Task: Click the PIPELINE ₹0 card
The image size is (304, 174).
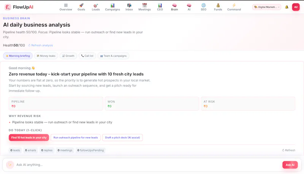Action: [56, 104]
